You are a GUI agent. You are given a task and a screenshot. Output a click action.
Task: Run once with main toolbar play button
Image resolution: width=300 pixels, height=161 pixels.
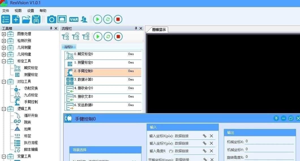(98, 19)
